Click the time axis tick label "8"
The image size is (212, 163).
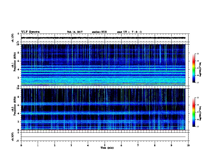[155, 145]
